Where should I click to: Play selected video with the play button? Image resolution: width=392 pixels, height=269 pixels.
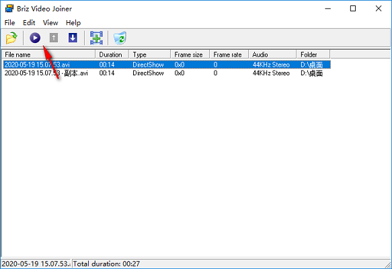point(35,38)
